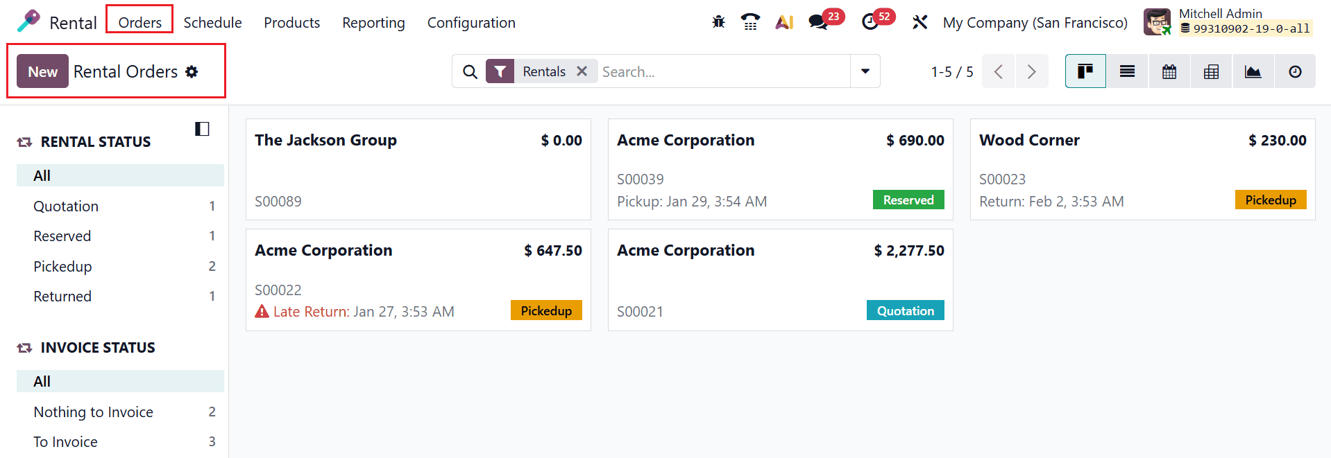1331x458 pixels.
Task: Open the developer tools icon
Action: (x=718, y=21)
